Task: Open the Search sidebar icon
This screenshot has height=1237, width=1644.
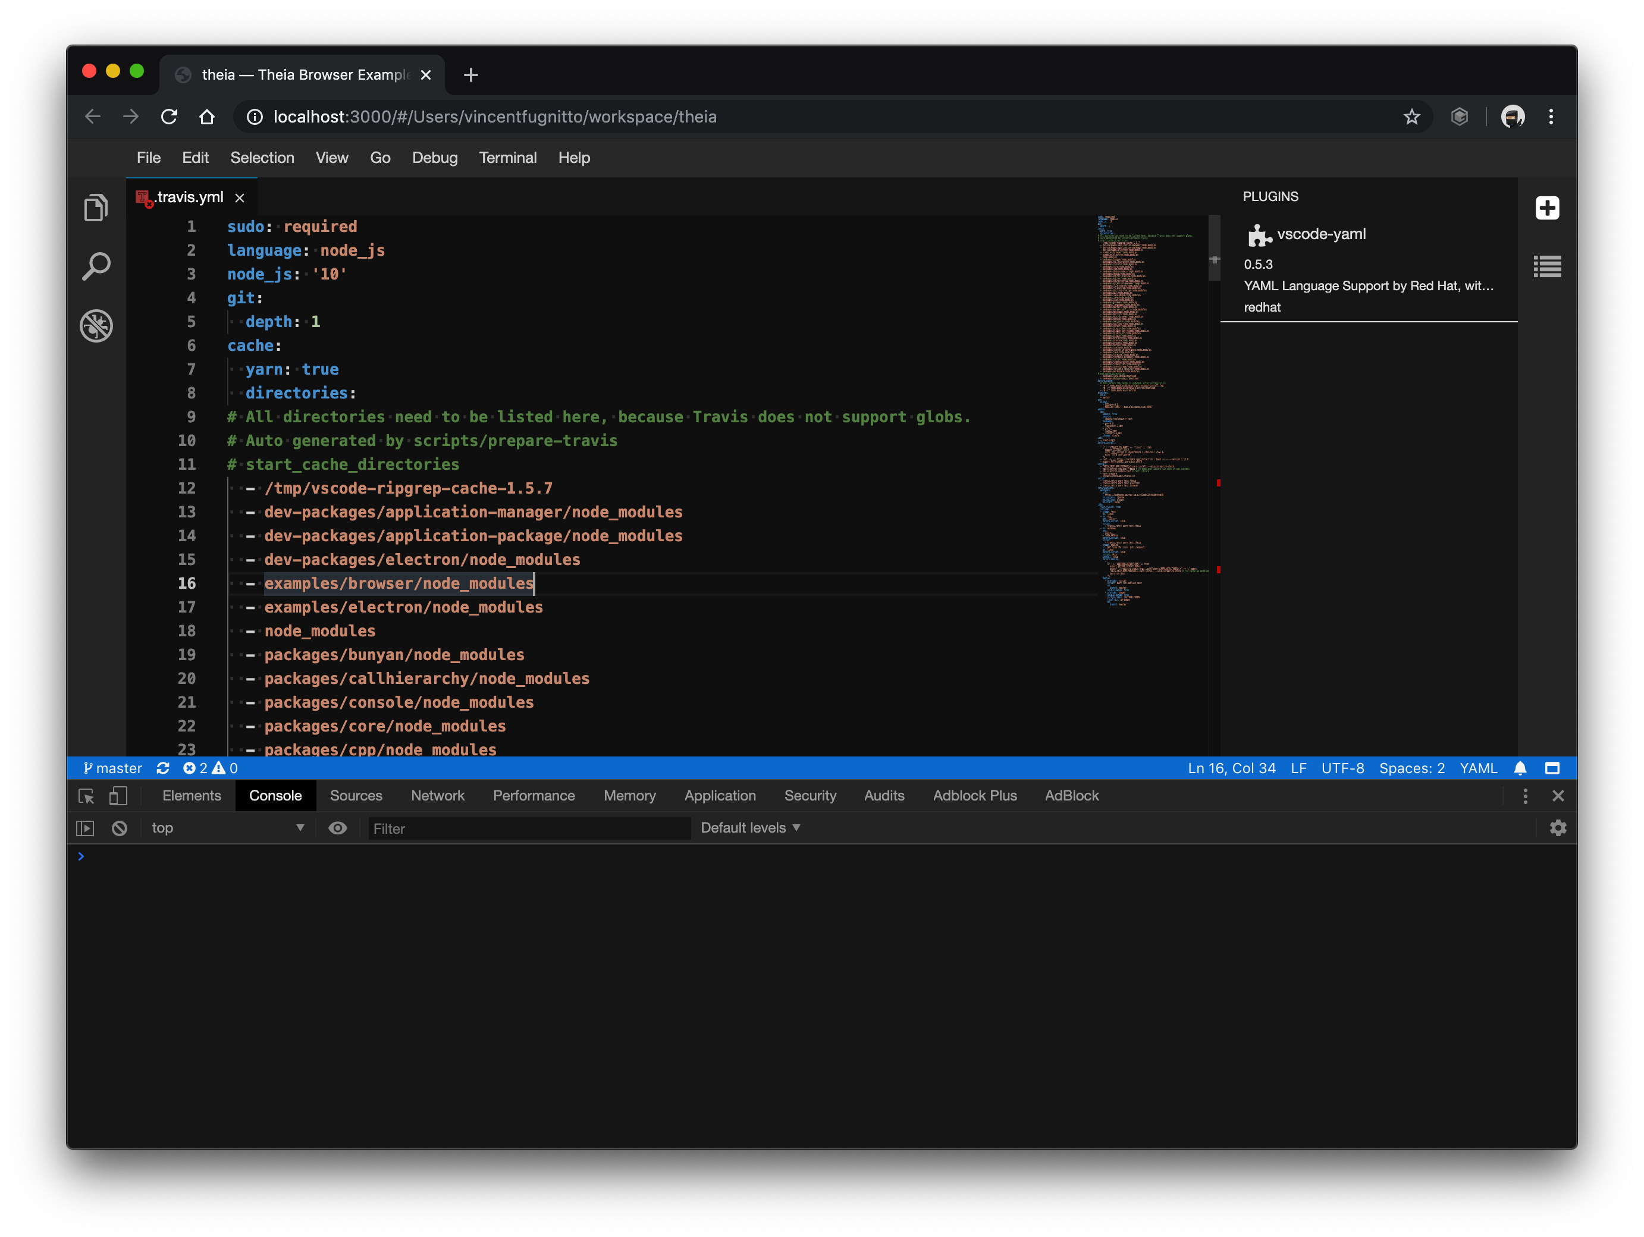Action: click(96, 266)
